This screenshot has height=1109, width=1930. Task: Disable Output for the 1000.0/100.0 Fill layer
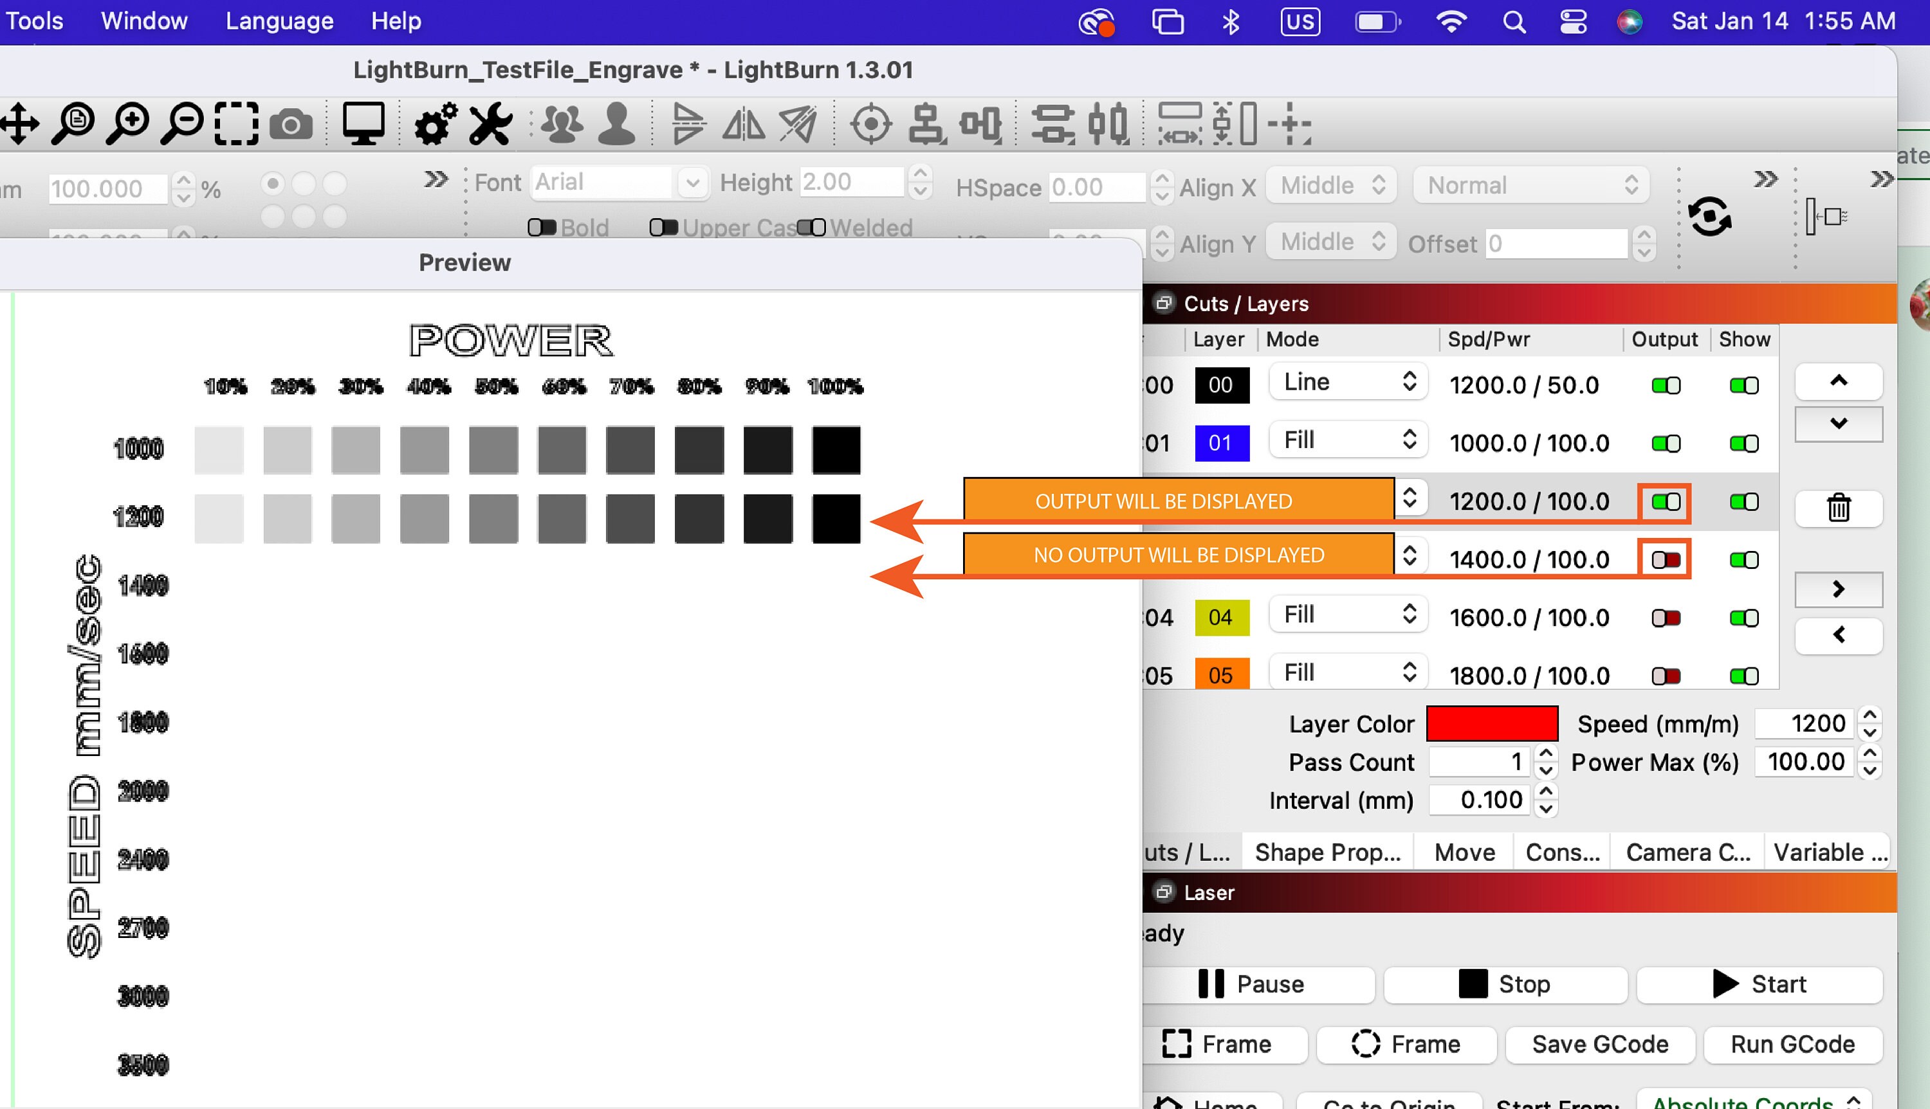[1666, 442]
